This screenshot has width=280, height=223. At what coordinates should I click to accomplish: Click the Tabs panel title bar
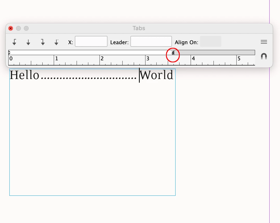pyautogui.click(x=139, y=28)
